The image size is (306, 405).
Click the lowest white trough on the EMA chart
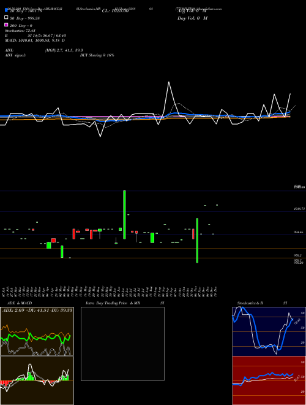(x=100, y=136)
